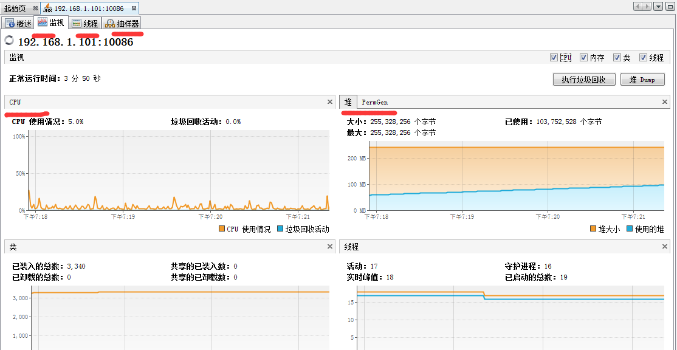The width and height of the screenshot is (677, 350).
Task: Click the 概述 tab info icon
Action: click(x=10, y=23)
